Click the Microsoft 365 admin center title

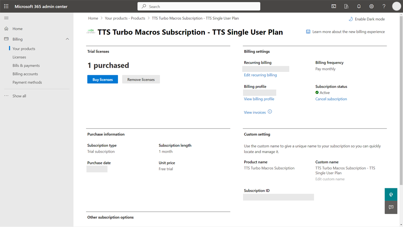click(41, 6)
